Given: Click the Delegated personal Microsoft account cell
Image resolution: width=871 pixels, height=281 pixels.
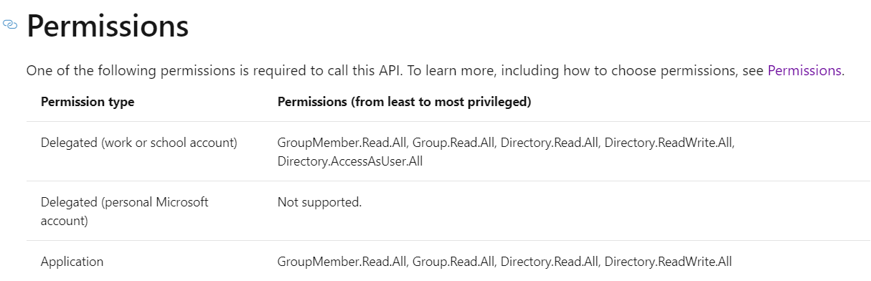Looking at the screenshot, I should click(125, 211).
